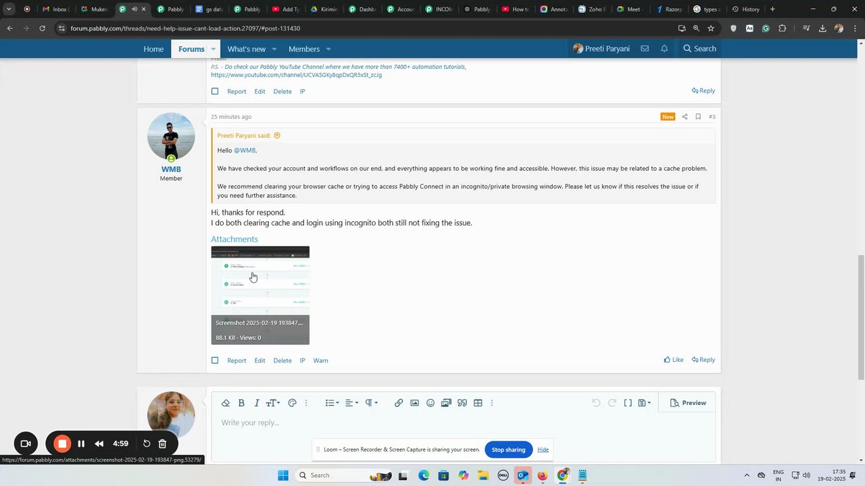Insert image icon in editor toolbar
This screenshot has height=486, width=865.
pos(414,403)
